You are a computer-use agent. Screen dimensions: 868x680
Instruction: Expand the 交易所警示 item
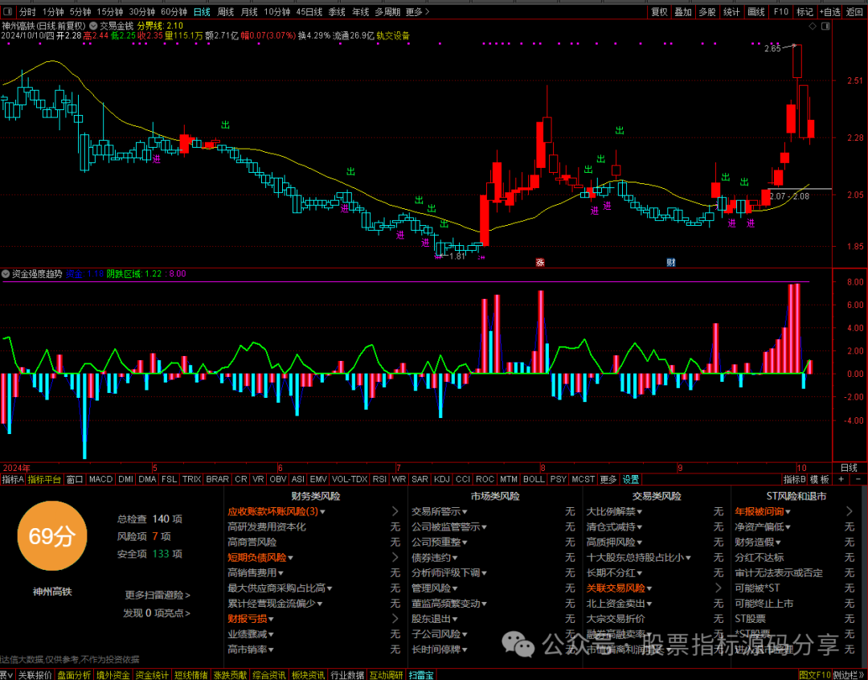pos(440,511)
